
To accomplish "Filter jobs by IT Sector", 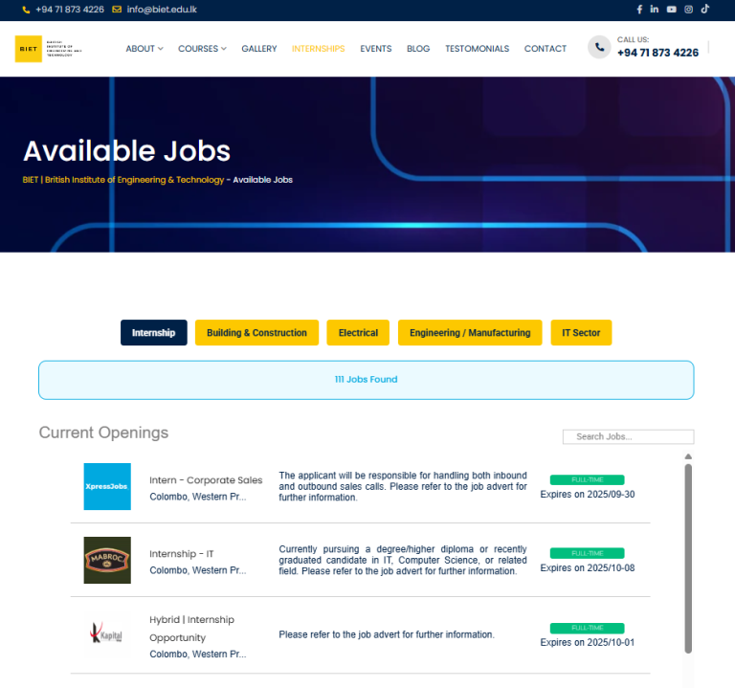I will [x=581, y=333].
